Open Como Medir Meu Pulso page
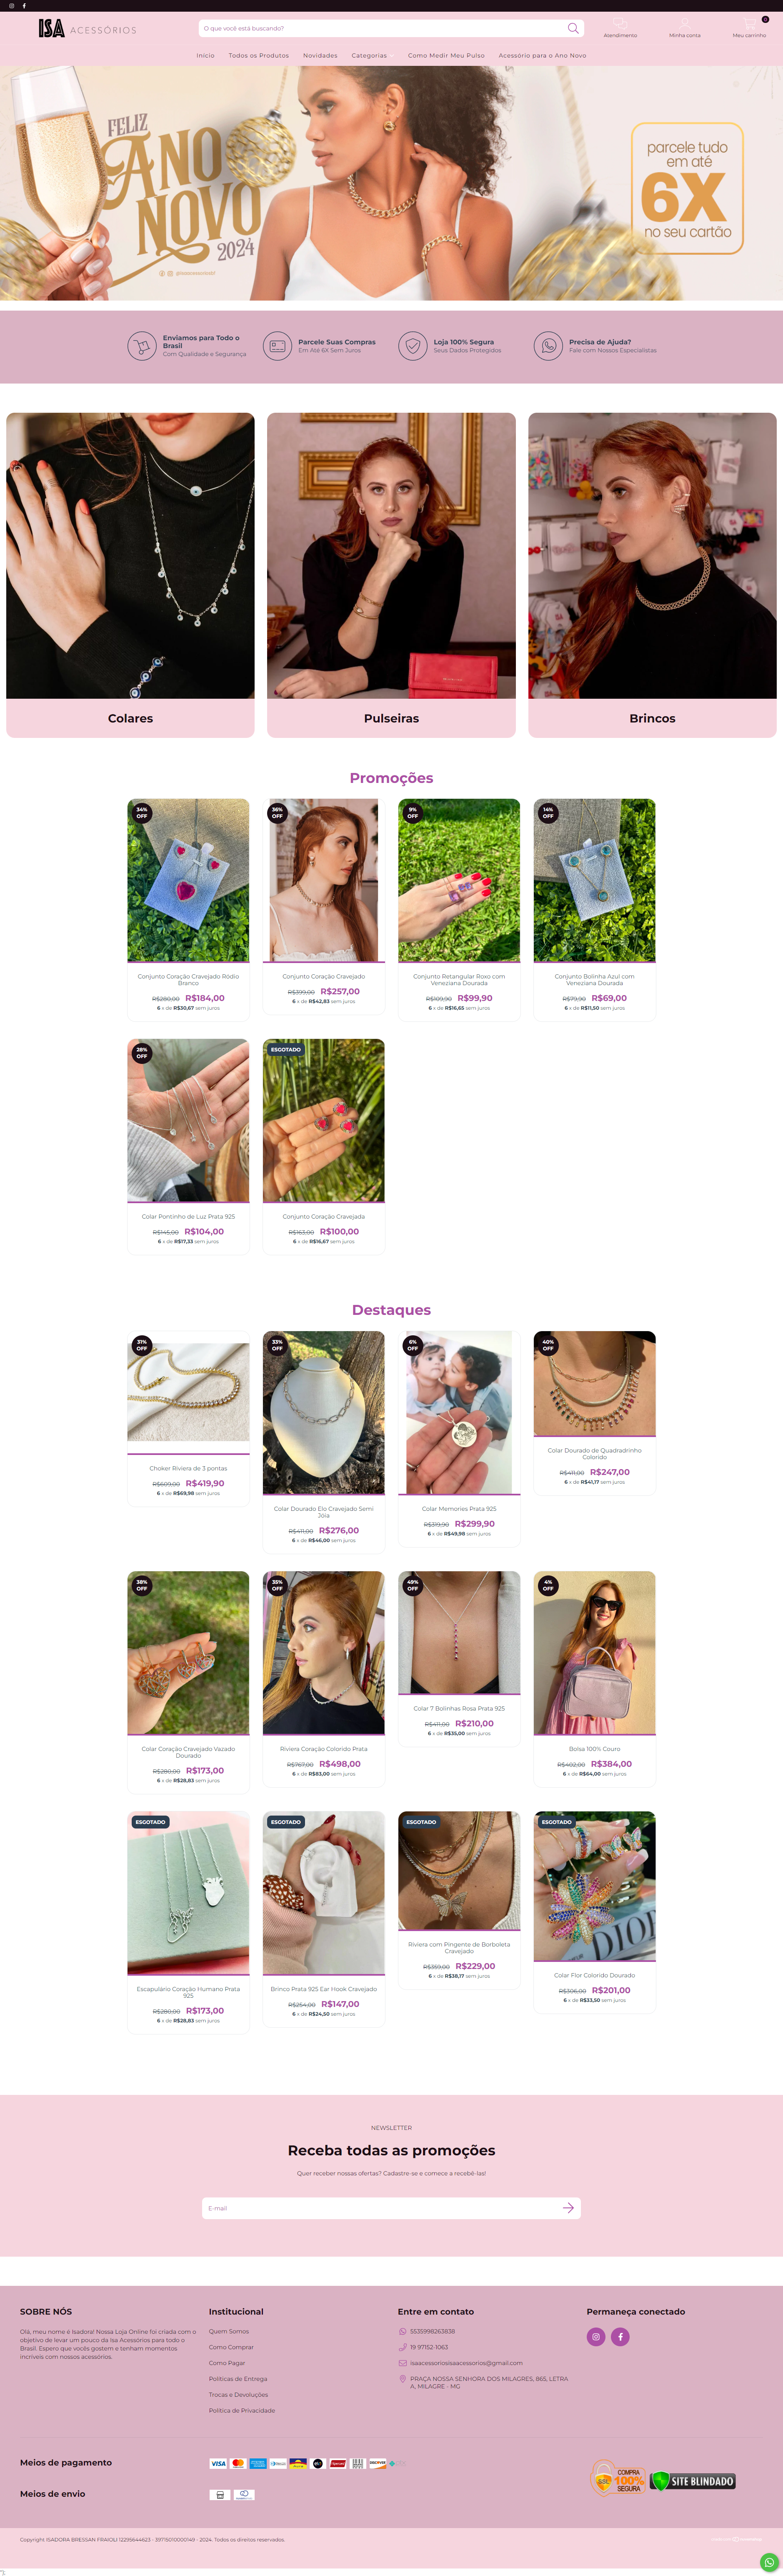The width and height of the screenshot is (783, 2576). coord(446,56)
